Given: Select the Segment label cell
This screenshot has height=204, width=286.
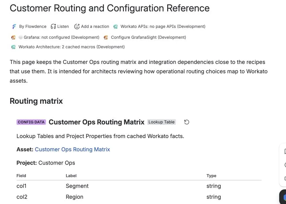Looking at the screenshot, I should point(77,186).
